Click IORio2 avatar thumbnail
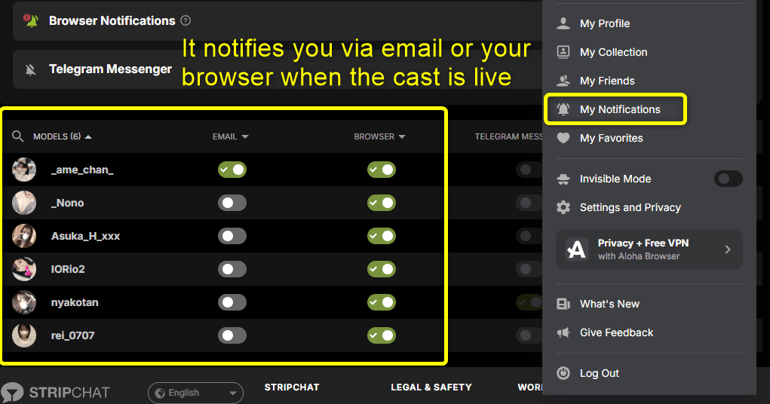770x404 pixels. pos(24,269)
